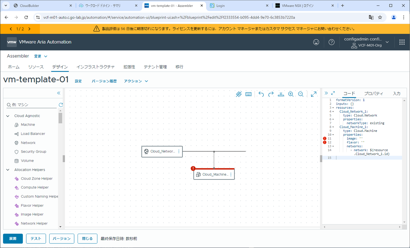Screen dimensions: 410x248
Task: Fold the resources section at line 3
Action: coord(333,107)
